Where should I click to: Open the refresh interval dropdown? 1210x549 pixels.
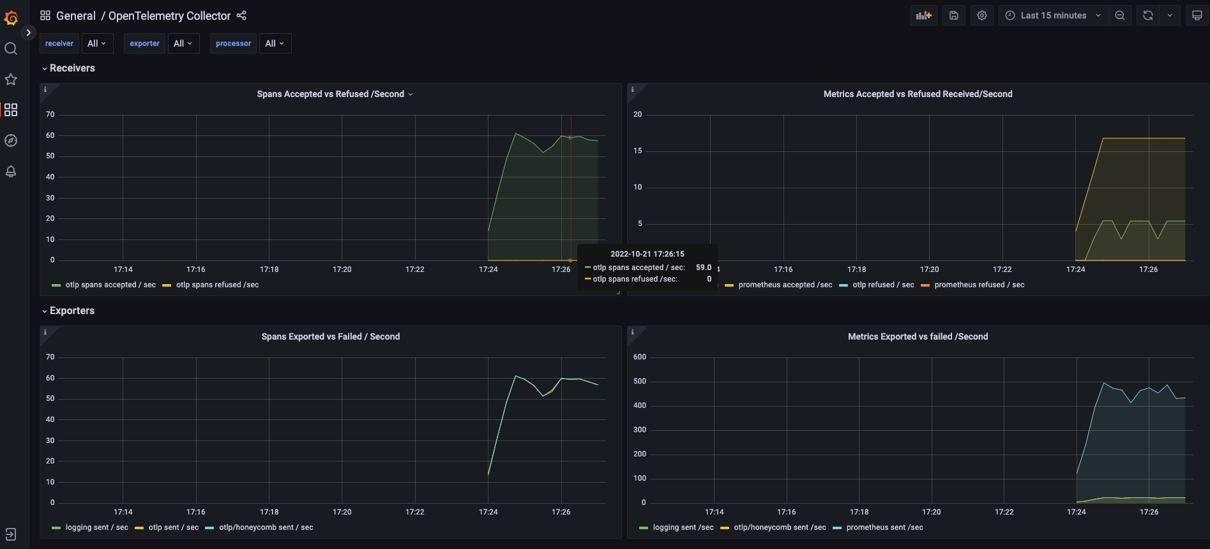tap(1170, 15)
